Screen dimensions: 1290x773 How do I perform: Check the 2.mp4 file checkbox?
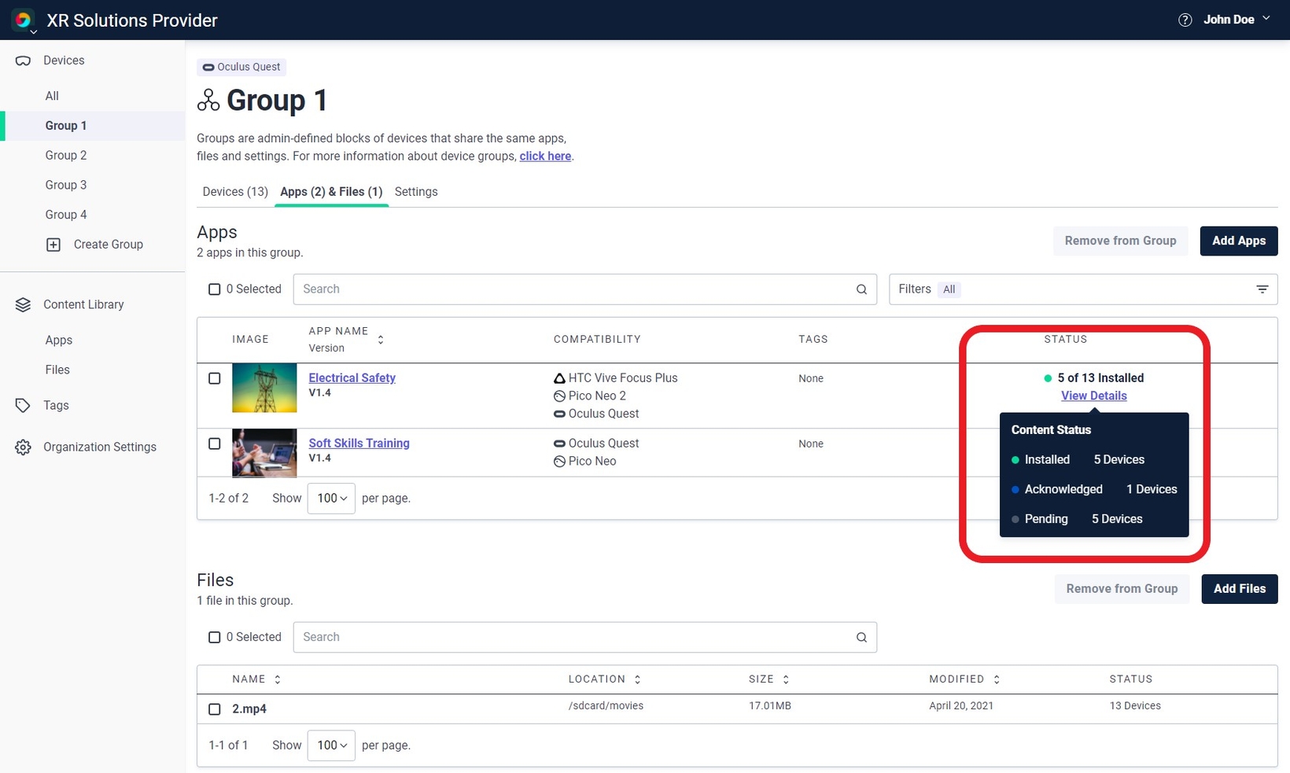[214, 709]
